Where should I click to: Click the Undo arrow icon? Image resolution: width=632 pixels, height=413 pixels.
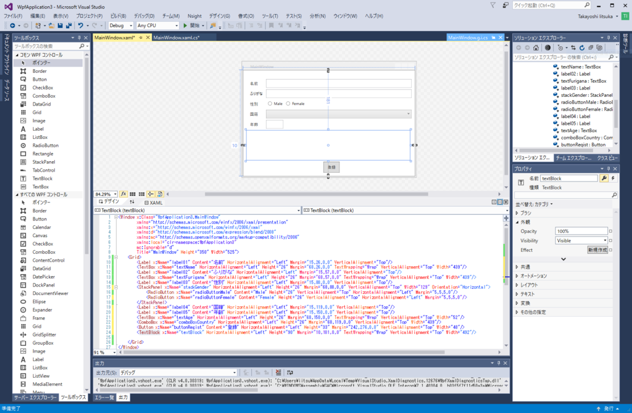click(x=81, y=25)
